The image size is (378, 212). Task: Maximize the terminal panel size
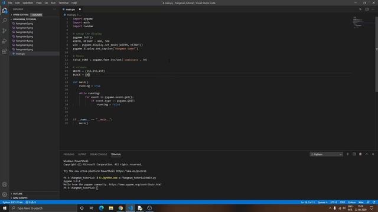[x=367, y=154]
